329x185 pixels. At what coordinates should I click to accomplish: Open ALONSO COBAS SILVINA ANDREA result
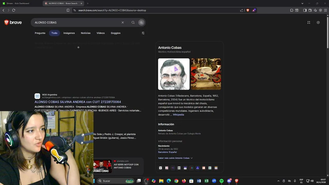(x=78, y=102)
